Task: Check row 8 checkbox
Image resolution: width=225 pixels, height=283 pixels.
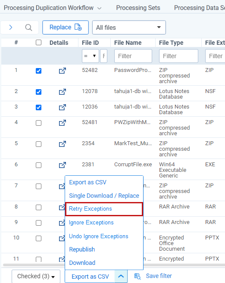Action: click(38, 207)
